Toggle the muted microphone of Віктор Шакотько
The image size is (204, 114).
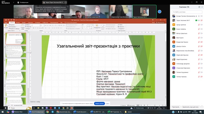click(199, 33)
